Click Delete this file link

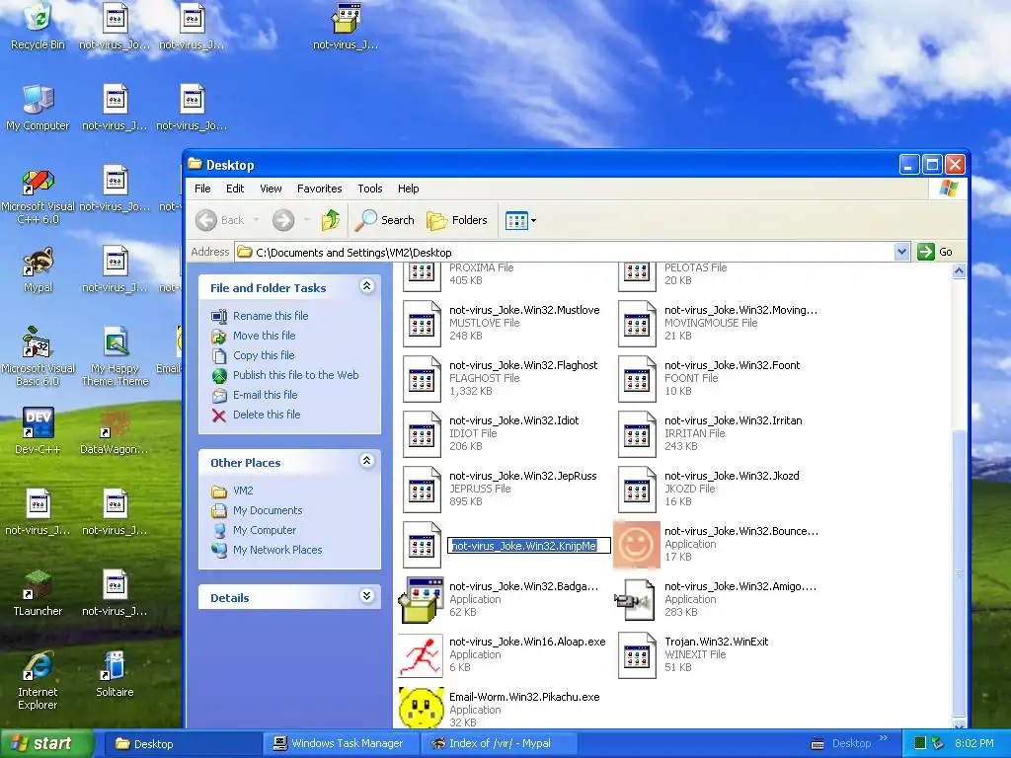click(x=267, y=416)
